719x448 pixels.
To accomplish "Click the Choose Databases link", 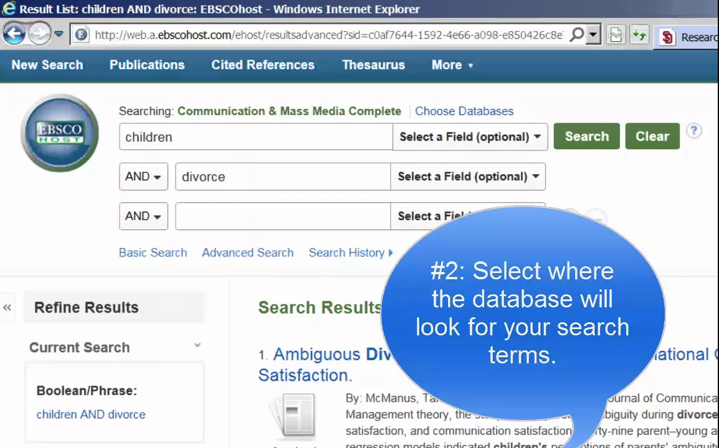I will (x=464, y=111).
